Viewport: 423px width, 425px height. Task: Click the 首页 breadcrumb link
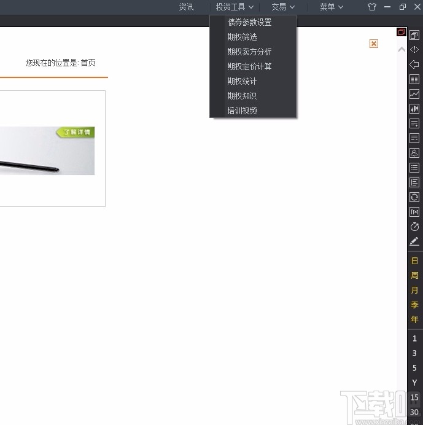88,63
